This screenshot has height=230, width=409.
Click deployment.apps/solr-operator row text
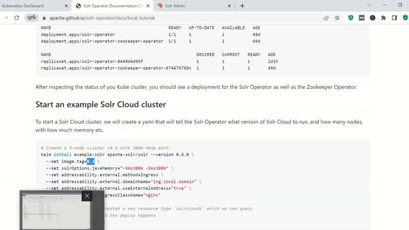coord(78,34)
